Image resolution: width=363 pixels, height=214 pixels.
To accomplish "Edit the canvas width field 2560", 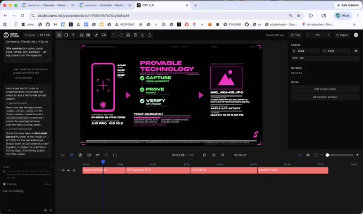I will 305,51.
